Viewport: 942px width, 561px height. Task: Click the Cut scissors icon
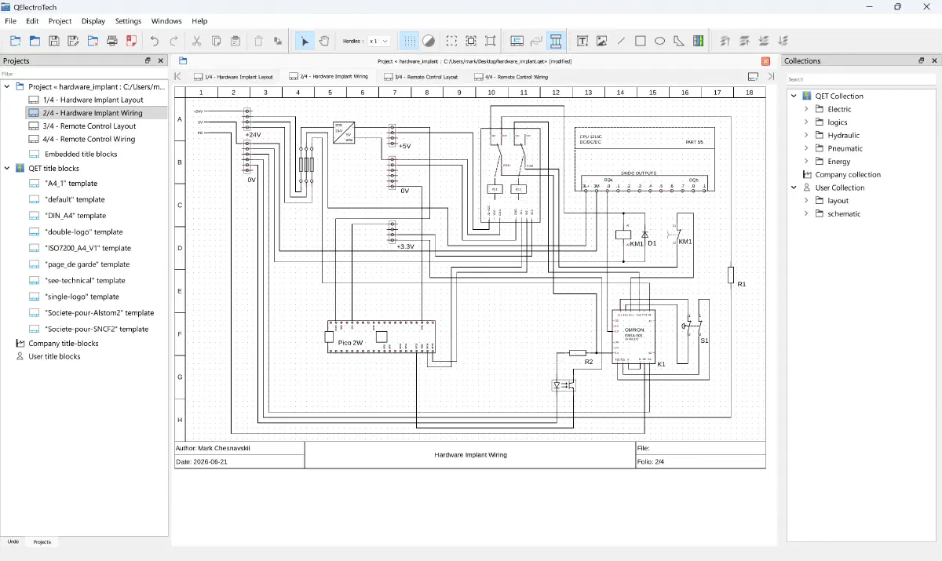tap(197, 41)
